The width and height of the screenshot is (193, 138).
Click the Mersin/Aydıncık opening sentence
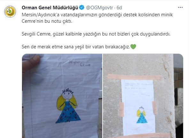[97, 18]
